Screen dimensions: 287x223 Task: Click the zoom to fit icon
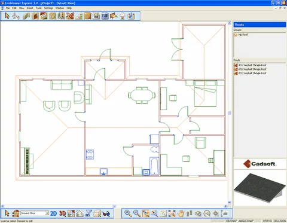pyautogui.click(x=172, y=213)
